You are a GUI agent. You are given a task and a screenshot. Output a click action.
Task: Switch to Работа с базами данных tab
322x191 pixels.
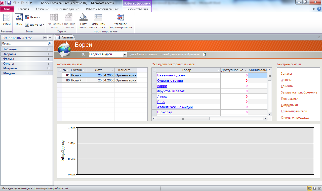click(102, 9)
